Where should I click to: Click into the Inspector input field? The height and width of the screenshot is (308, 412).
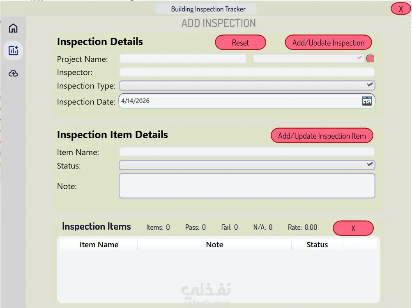[x=247, y=72]
